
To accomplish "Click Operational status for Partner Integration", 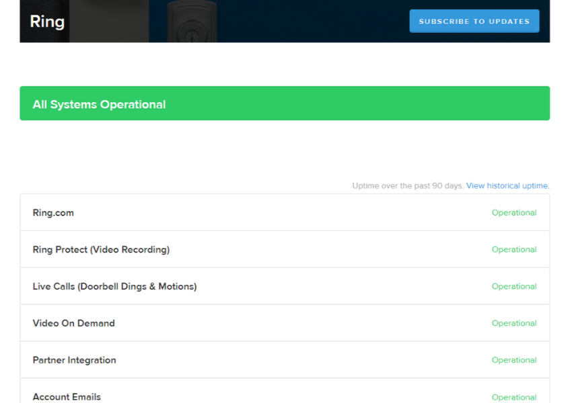I will pyautogui.click(x=513, y=361).
